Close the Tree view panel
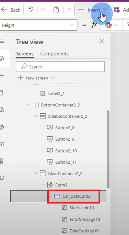 101,41
